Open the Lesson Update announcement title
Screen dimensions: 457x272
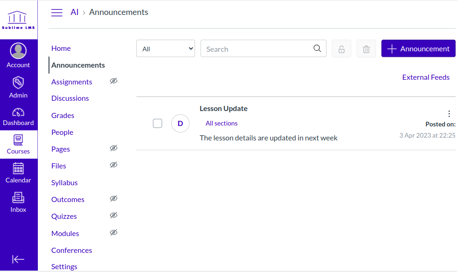[223, 109]
